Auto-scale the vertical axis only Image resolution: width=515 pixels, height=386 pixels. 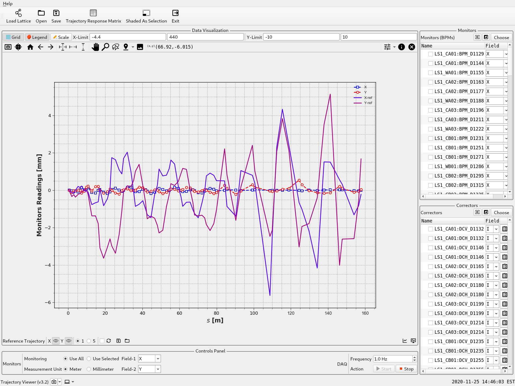click(83, 47)
